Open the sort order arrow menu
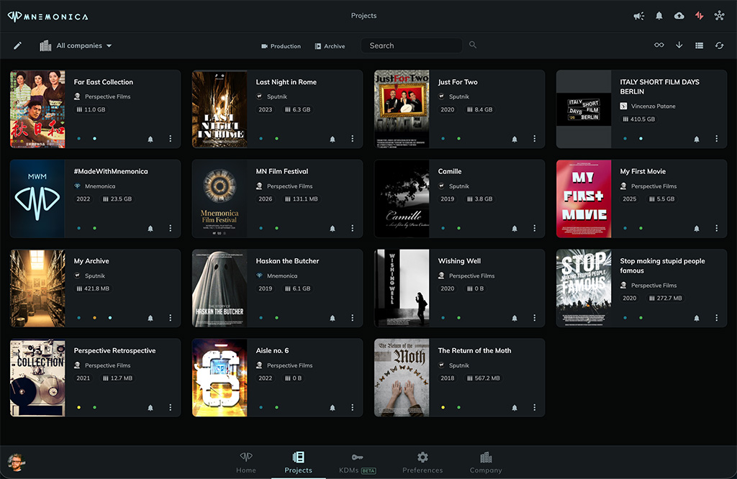 tap(679, 45)
